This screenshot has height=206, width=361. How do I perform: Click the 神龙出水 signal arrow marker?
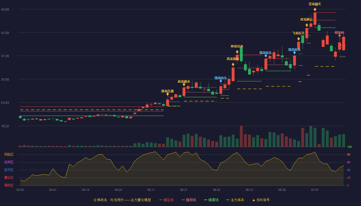[x=237, y=52]
